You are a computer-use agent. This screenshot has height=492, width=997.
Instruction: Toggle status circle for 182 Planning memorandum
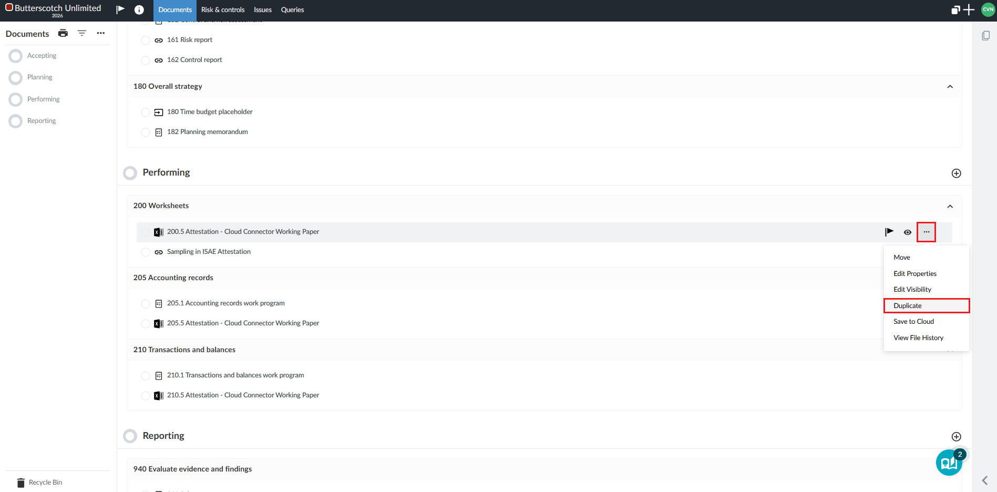click(146, 132)
